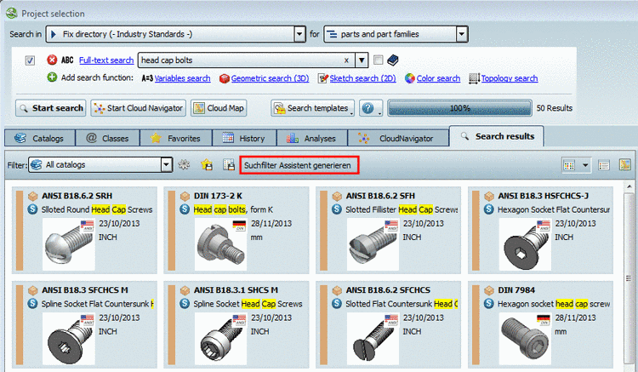Open the parts and part families dropdown

point(462,34)
